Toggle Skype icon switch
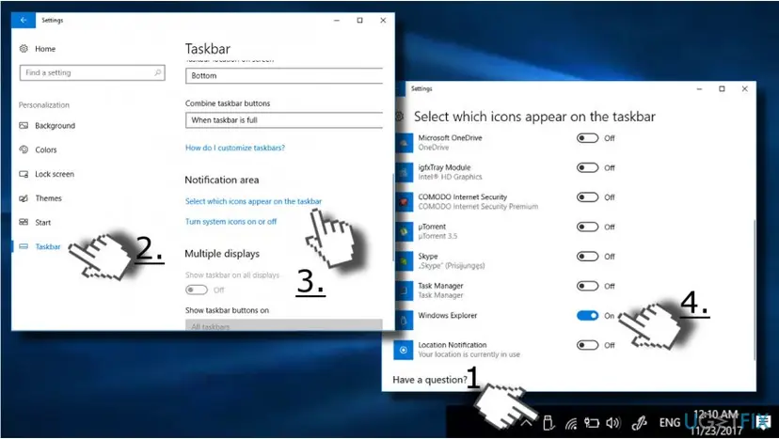Screen dimensions: 779x439 [587, 257]
